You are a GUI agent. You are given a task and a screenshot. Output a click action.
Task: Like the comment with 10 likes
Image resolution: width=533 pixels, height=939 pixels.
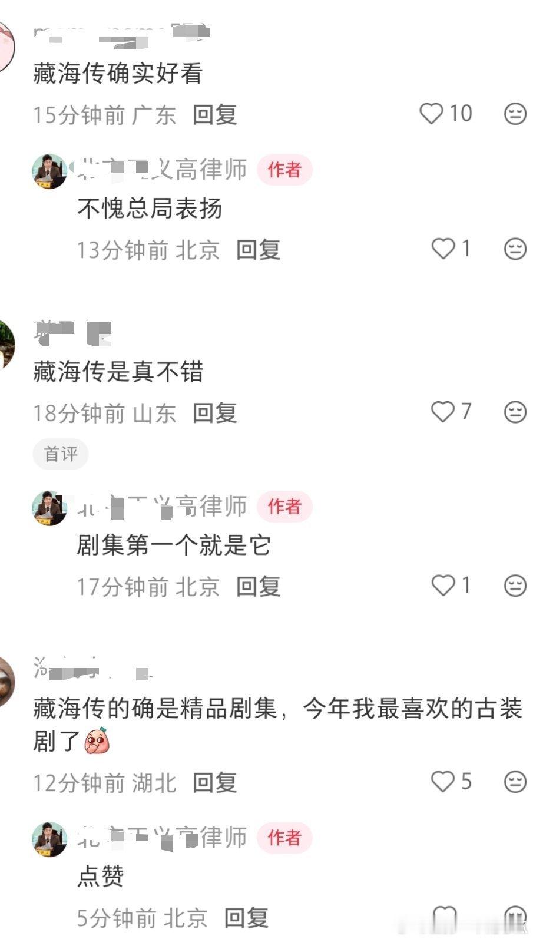pyautogui.click(x=431, y=113)
